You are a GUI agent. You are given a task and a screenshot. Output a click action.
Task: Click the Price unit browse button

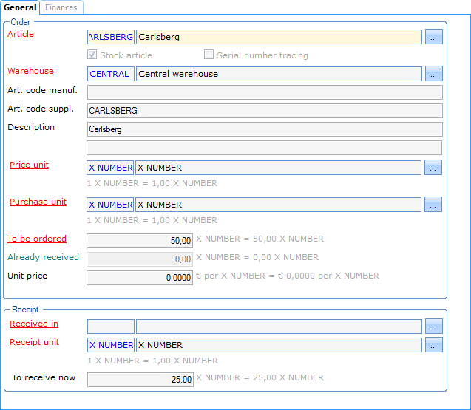433,168
